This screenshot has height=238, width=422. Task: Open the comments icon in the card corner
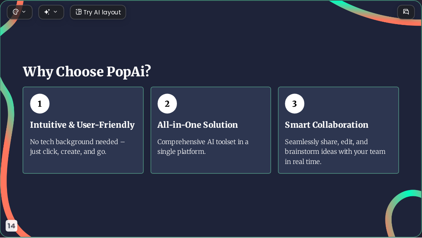(406, 12)
